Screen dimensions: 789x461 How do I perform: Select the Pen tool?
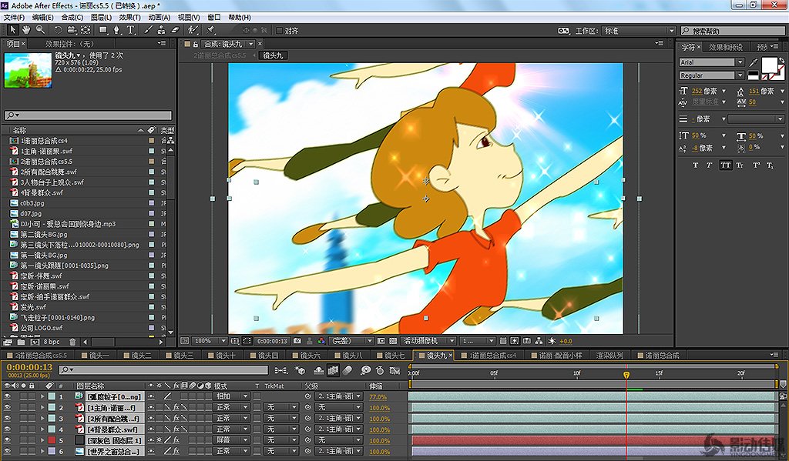pyautogui.click(x=116, y=30)
